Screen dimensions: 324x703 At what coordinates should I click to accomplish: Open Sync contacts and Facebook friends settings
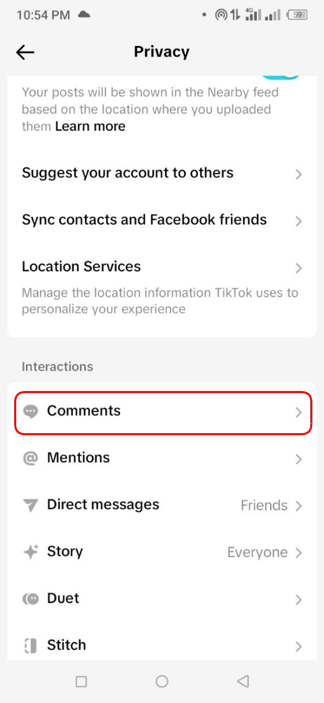[x=144, y=220]
